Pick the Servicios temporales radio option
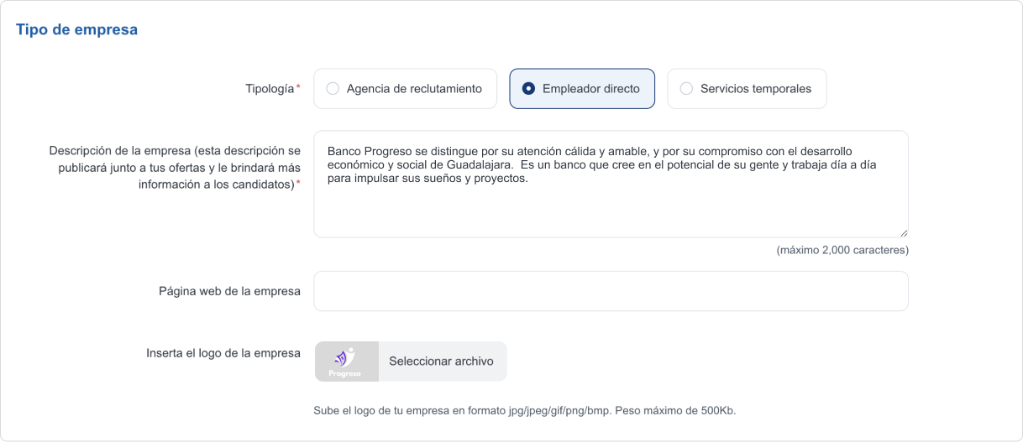The image size is (1023, 442). [747, 89]
